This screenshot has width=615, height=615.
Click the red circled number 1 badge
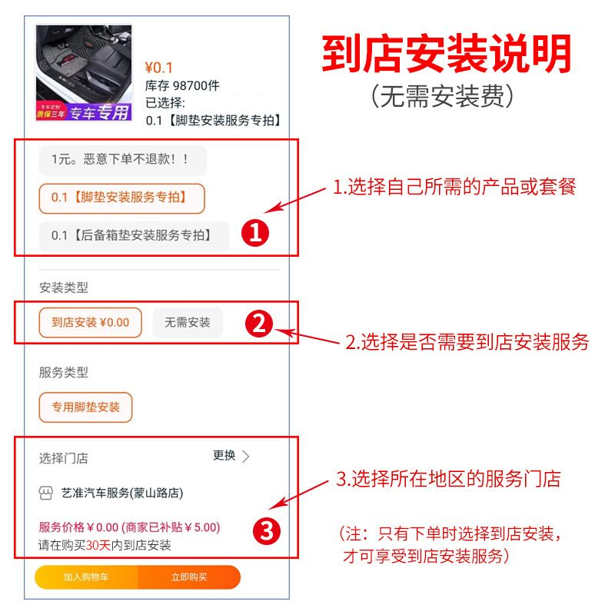pyautogui.click(x=255, y=233)
